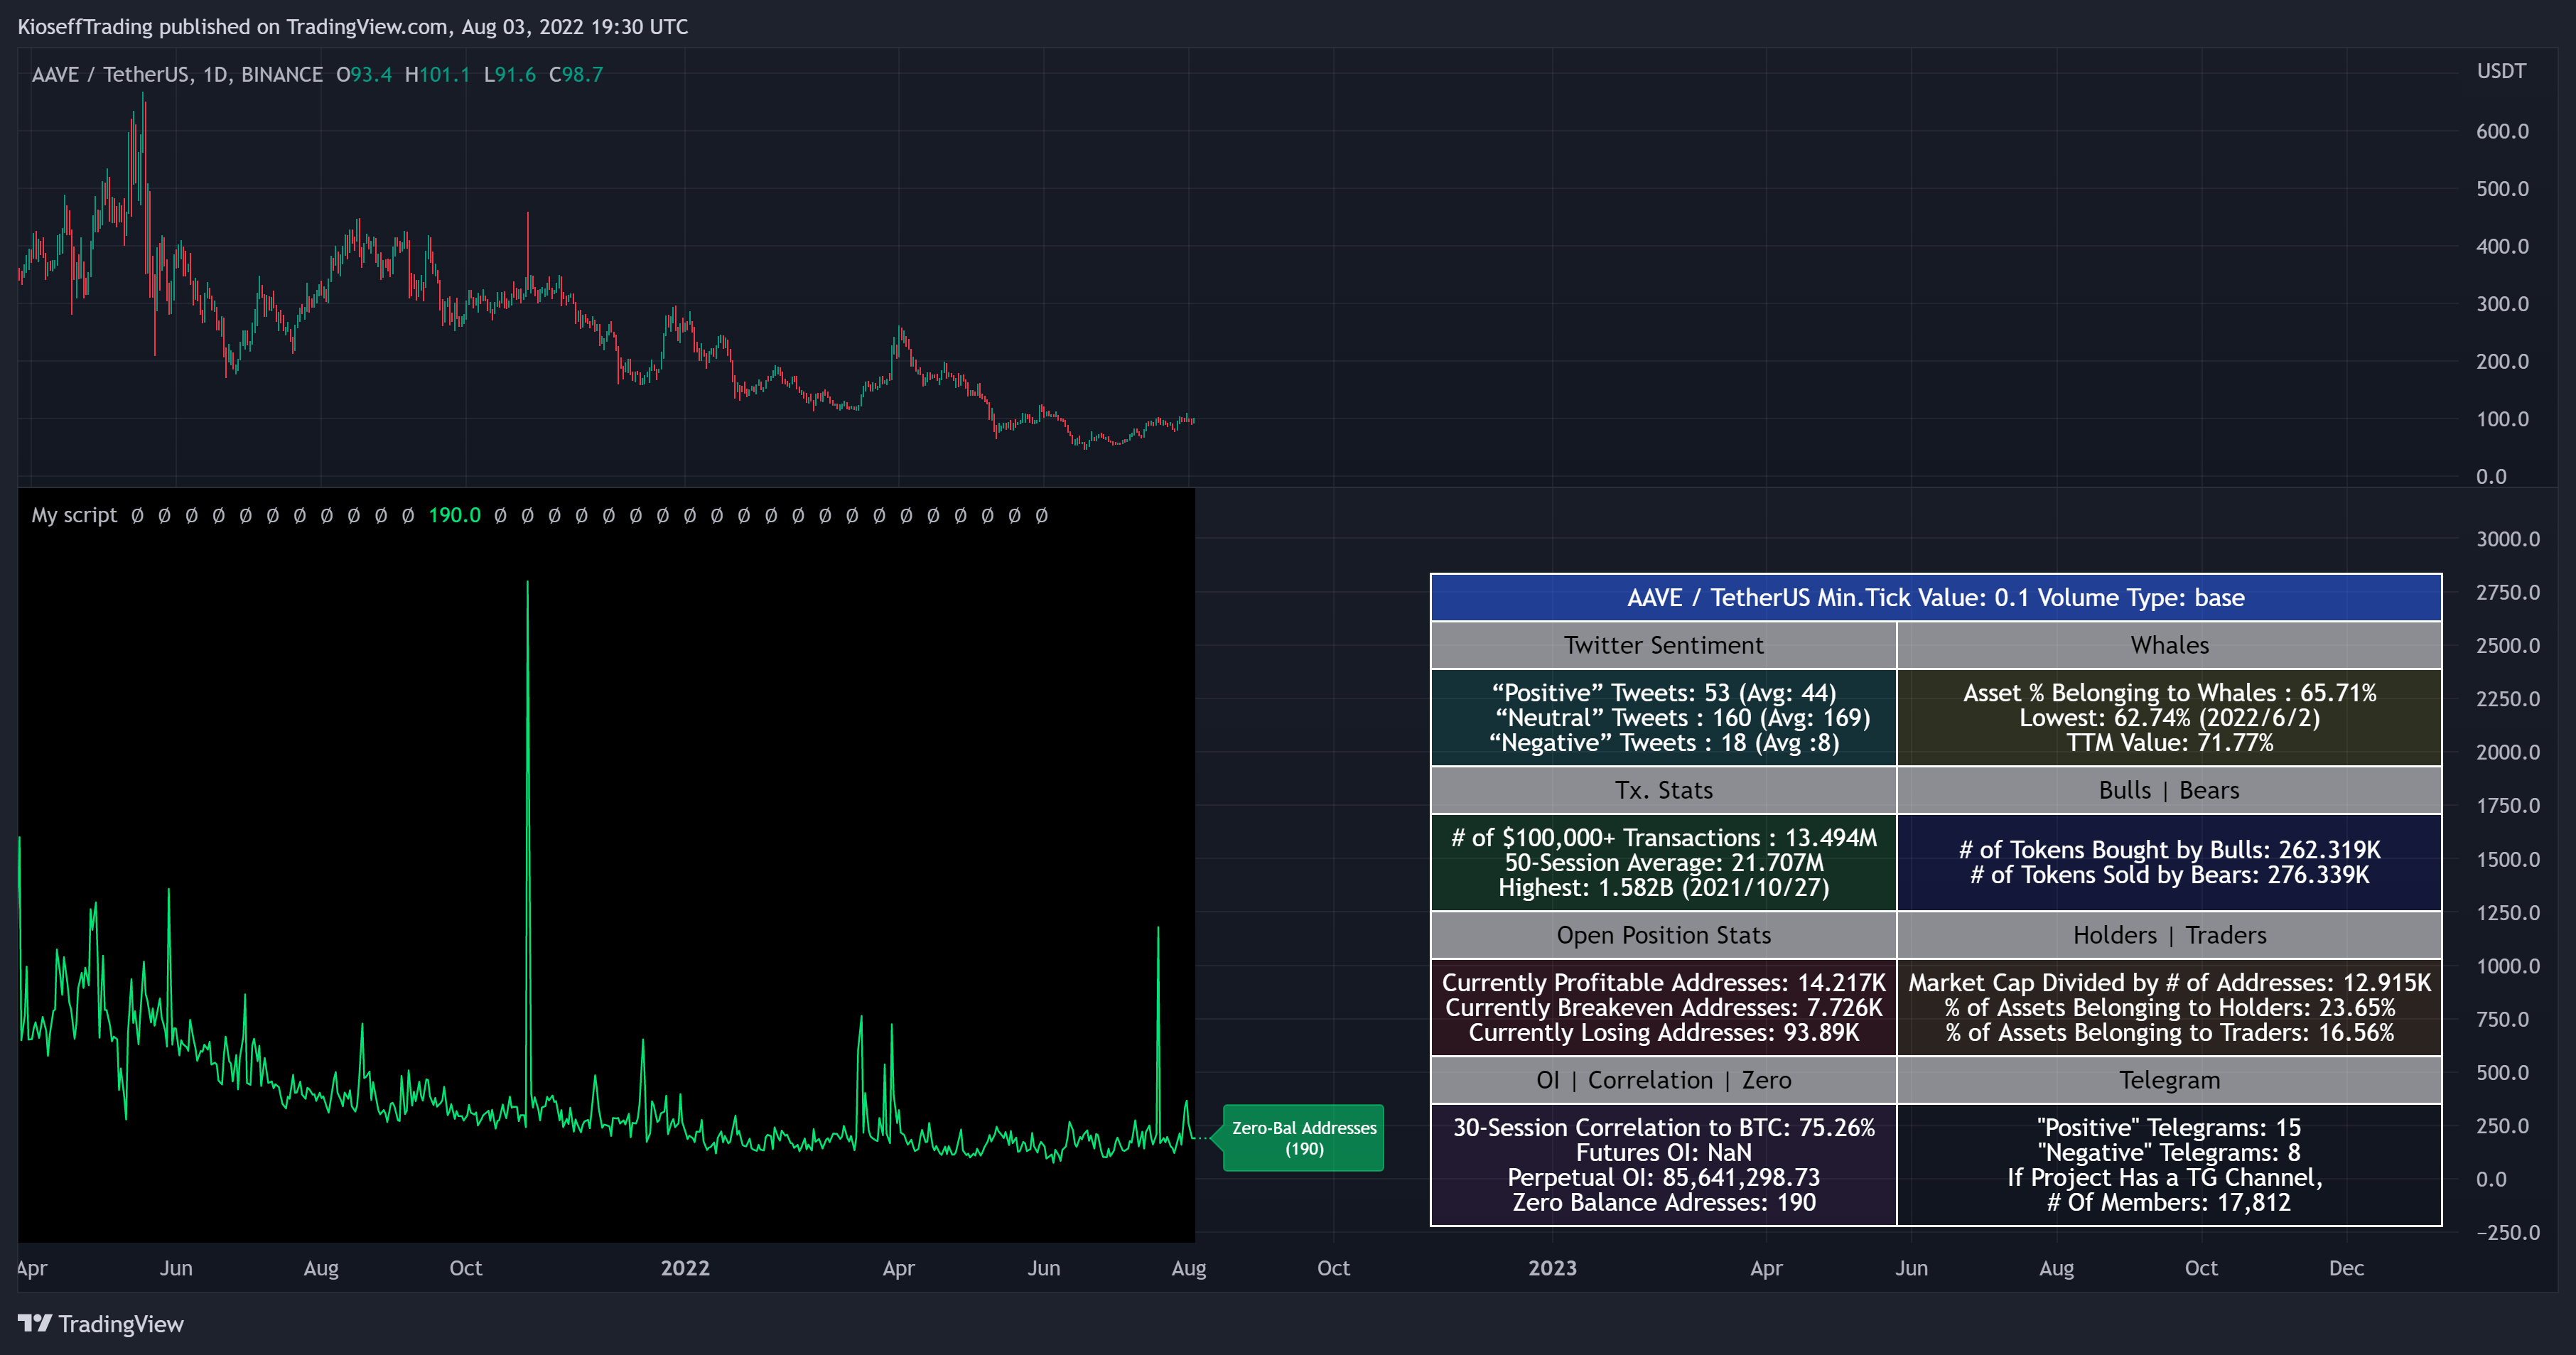The width and height of the screenshot is (2576, 1355).
Task: Select the My script indicator label
Action: pyautogui.click(x=74, y=515)
